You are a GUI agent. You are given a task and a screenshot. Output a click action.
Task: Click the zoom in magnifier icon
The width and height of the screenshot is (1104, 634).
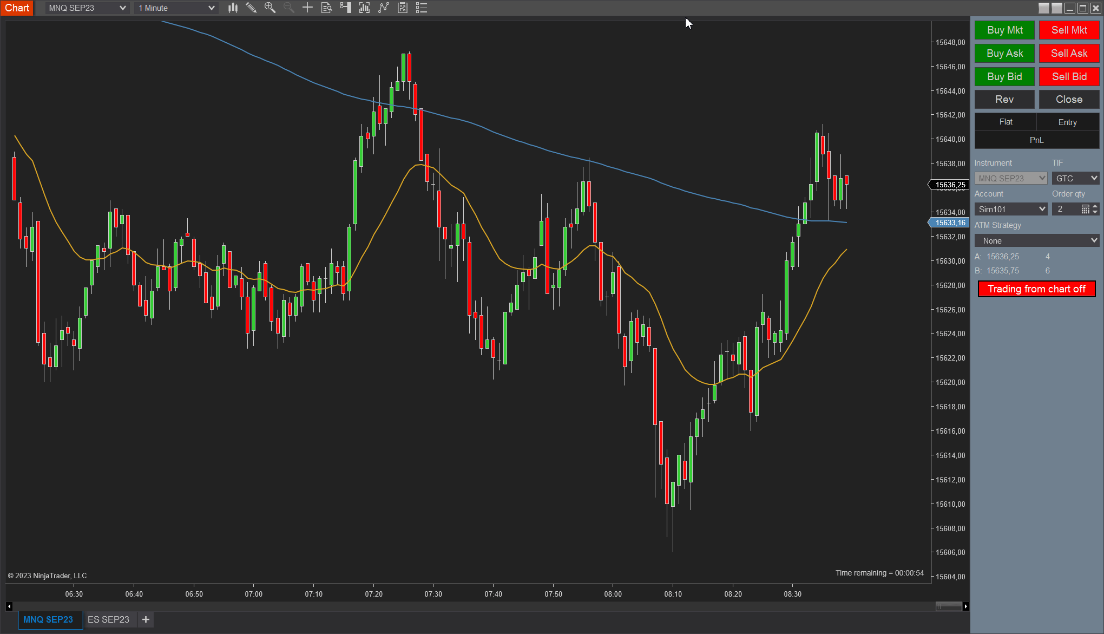tap(270, 8)
